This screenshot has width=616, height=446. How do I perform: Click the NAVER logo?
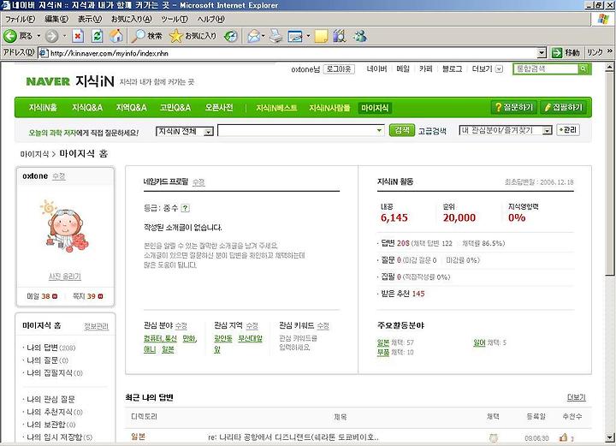48,81
